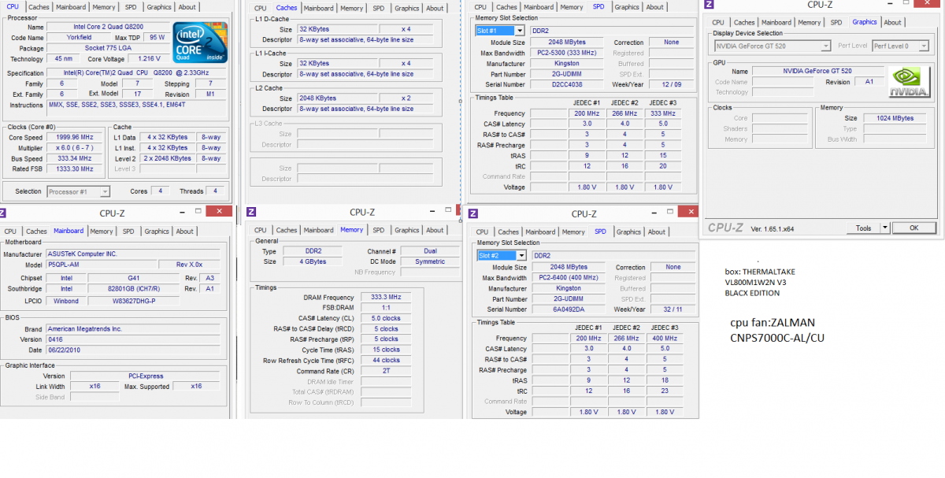945x478 pixels.
Task: Click the Cores count field showing 4
Action: click(160, 191)
